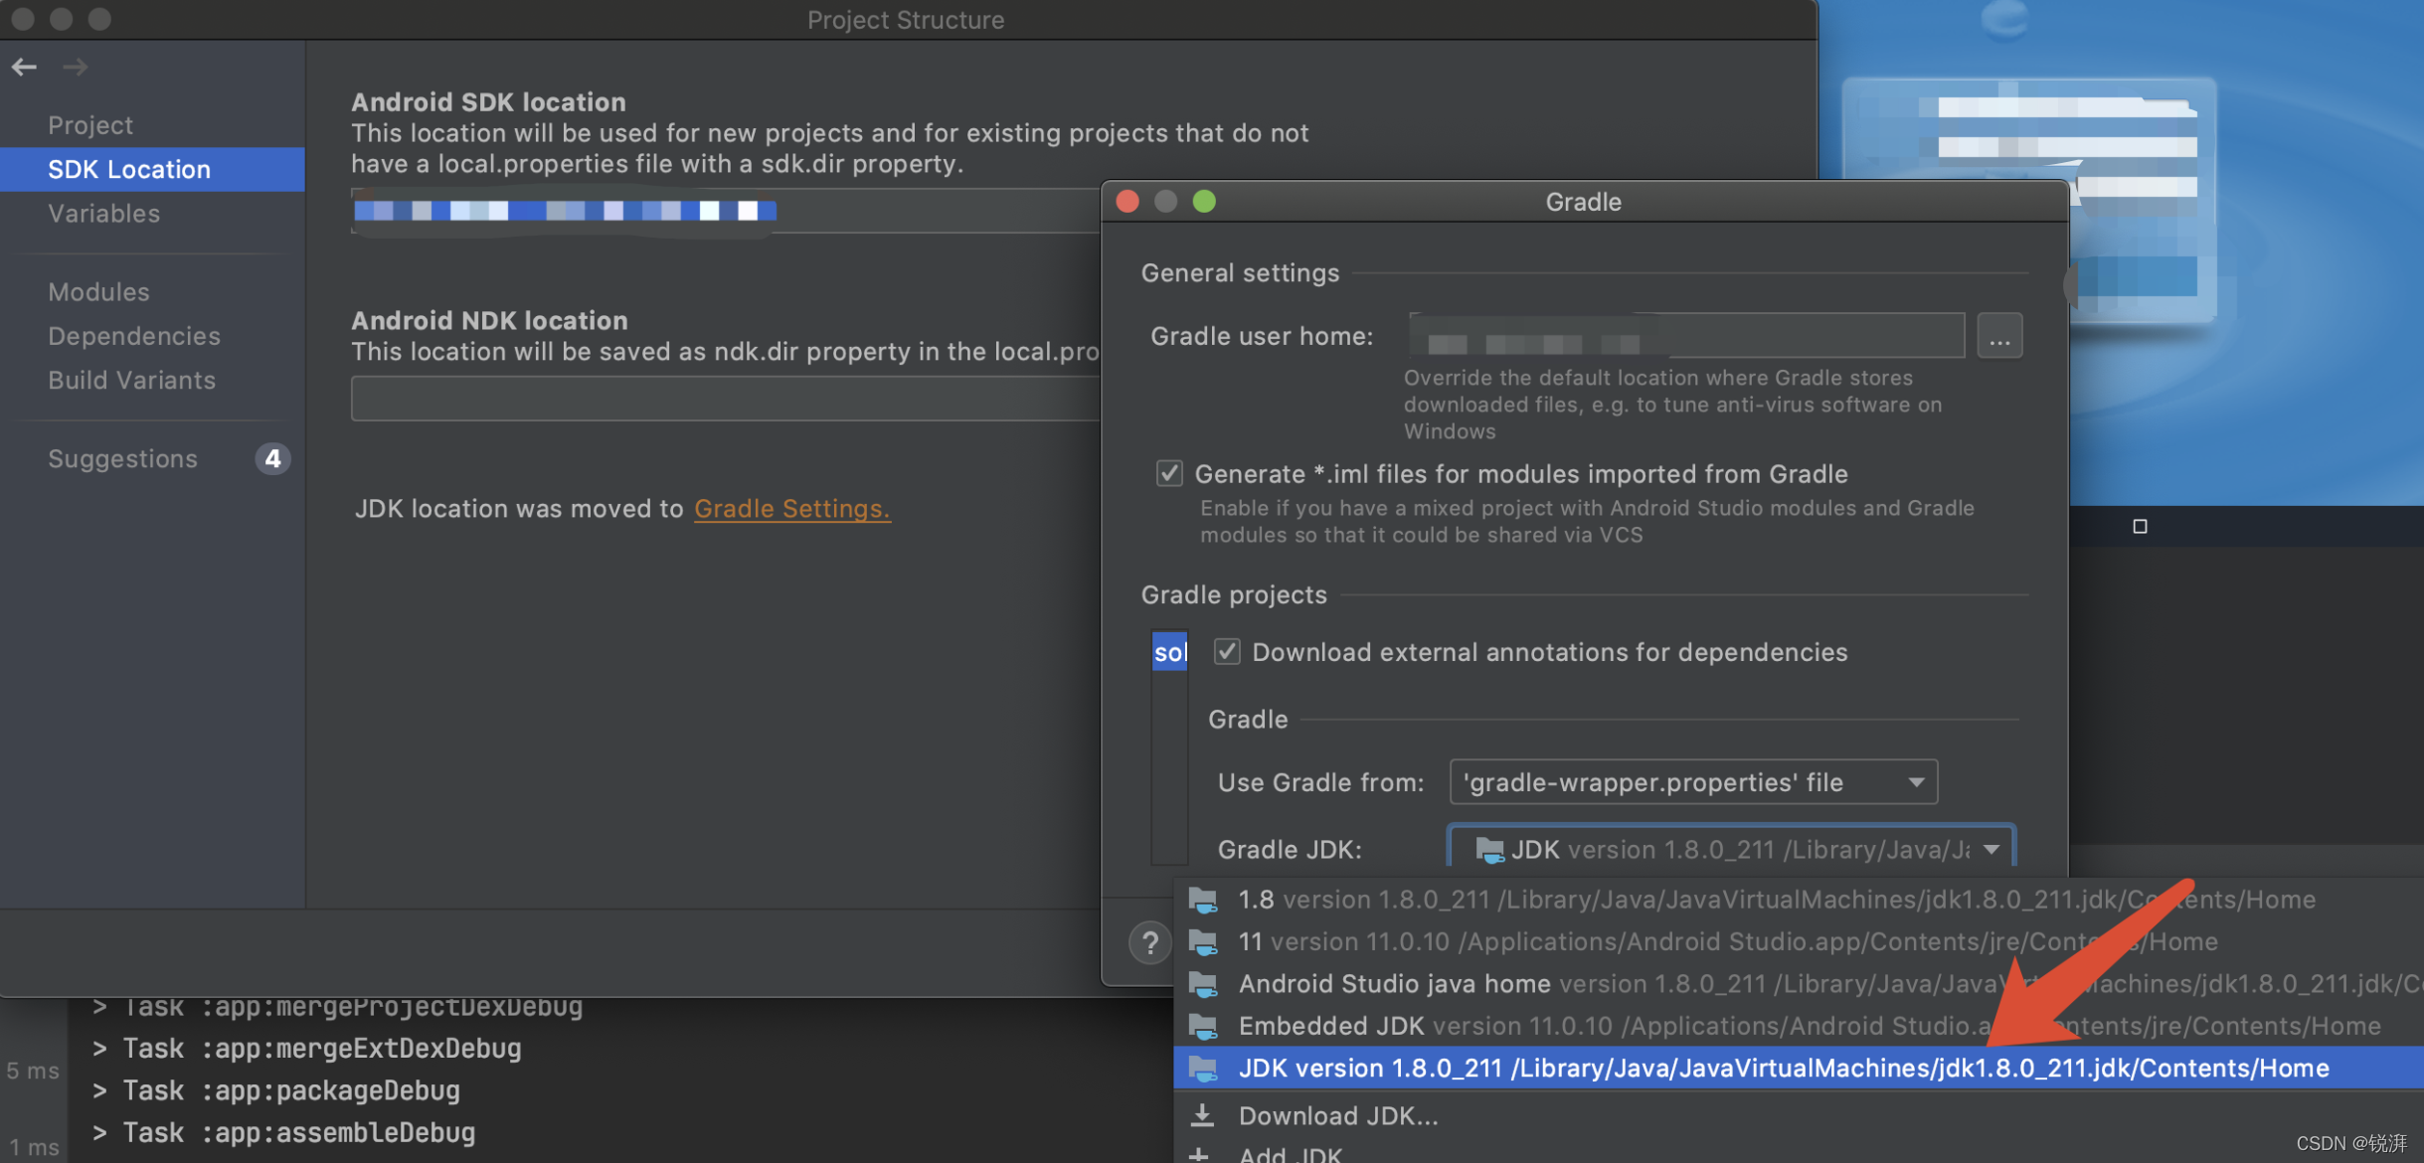This screenshot has width=2424, height=1163.
Task: Click the browse ellipsis beside Gradle user home
Action: pos(1999,335)
